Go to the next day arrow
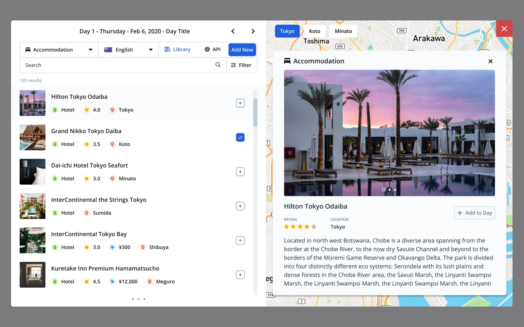 click(x=253, y=31)
